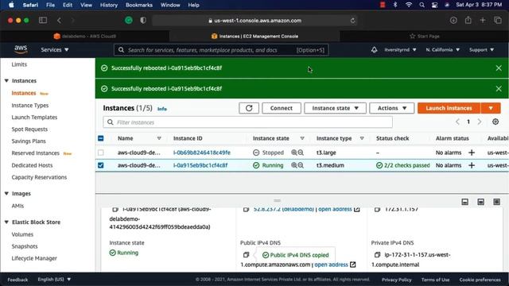
Task: Open macOS Spotlight search icon
Action: click(422, 5)
